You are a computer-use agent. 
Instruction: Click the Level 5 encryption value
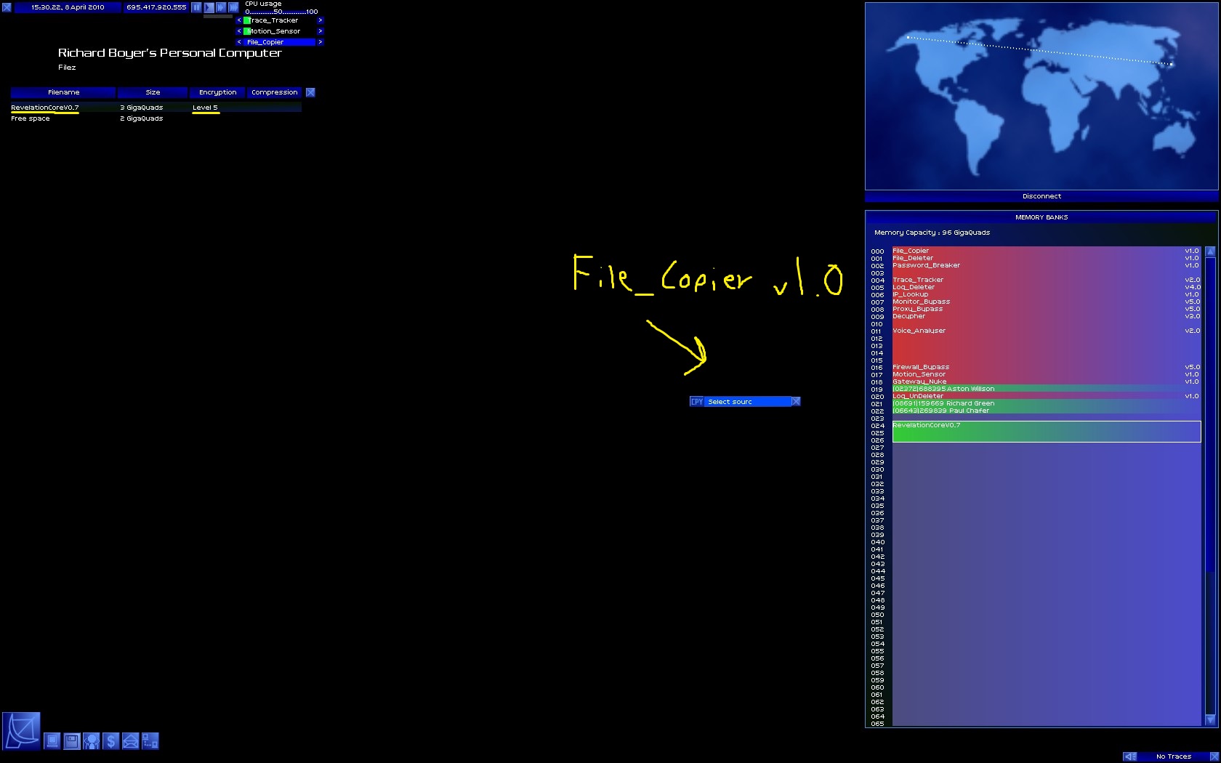205,108
